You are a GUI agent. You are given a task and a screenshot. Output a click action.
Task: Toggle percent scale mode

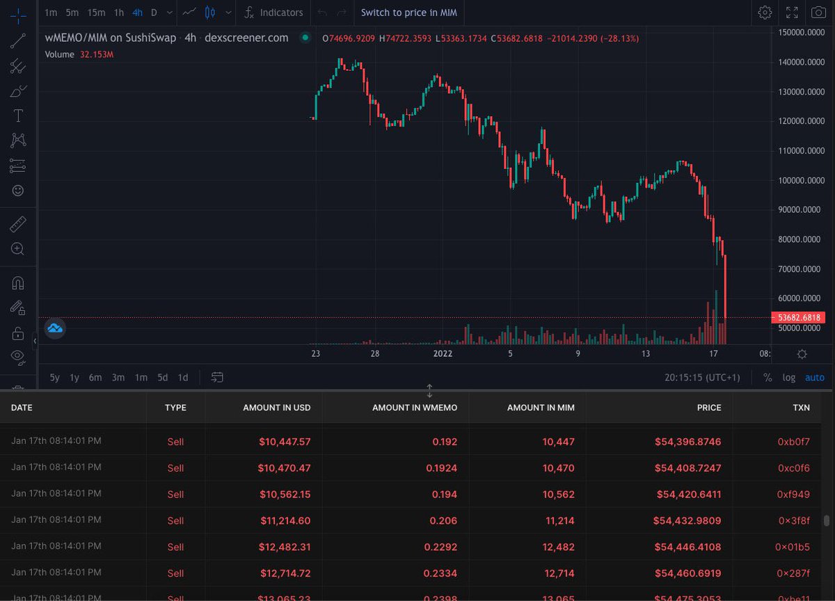point(768,378)
